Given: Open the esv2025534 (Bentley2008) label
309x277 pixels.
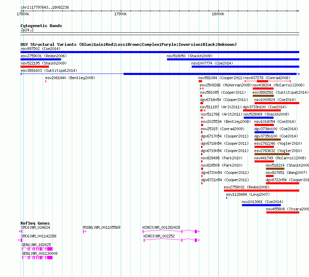Looking at the screenshot, I should 226,121.
